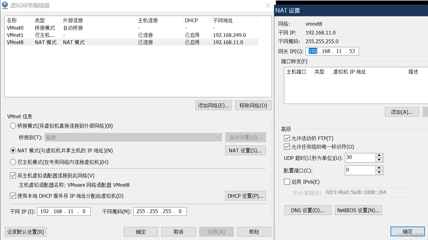Click the 应用(A) button

(x=216, y=232)
